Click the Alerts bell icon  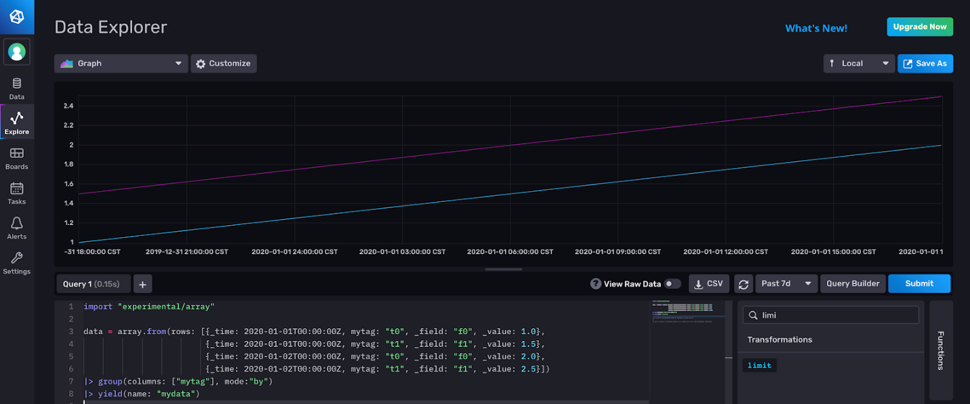point(16,227)
